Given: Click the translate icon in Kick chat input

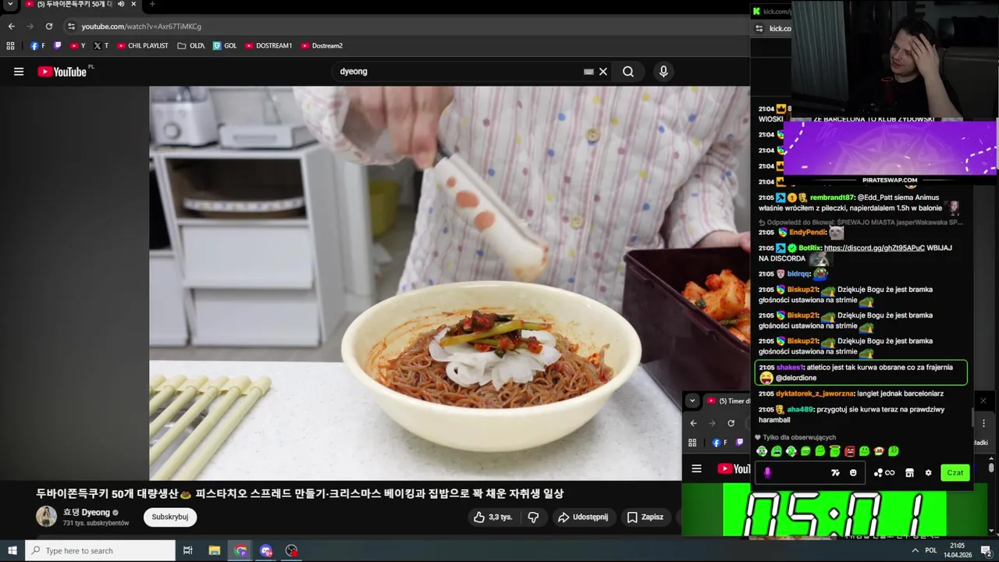Looking at the screenshot, I should (x=835, y=473).
